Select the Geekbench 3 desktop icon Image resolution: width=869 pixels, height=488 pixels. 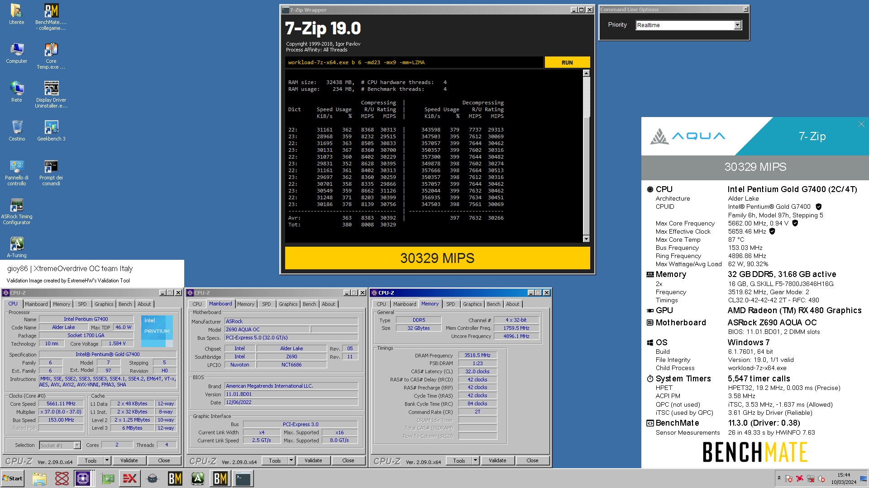[x=51, y=131]
